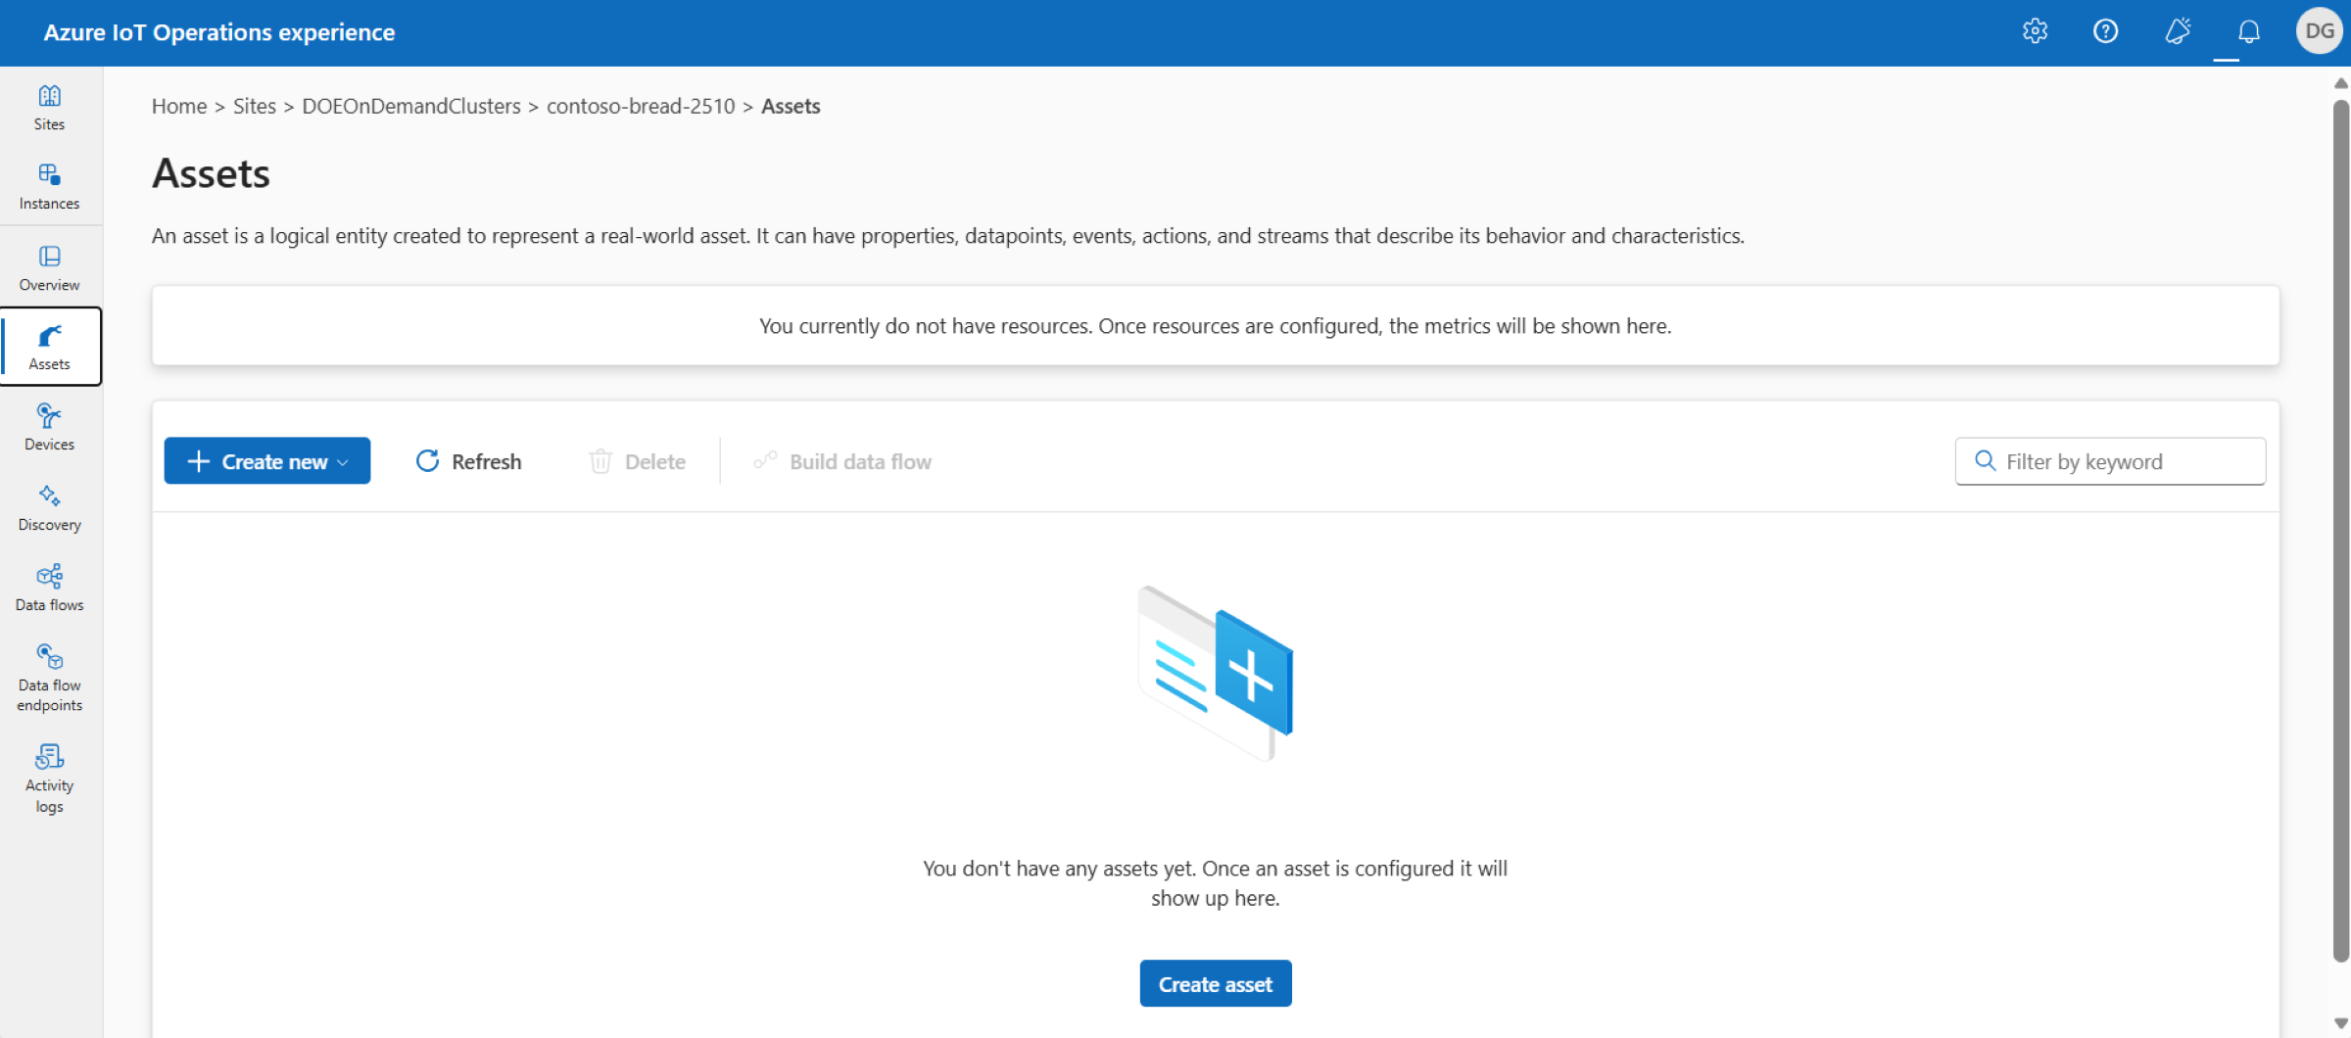Open contoso-bread-2510 breadcrumb

641,106
